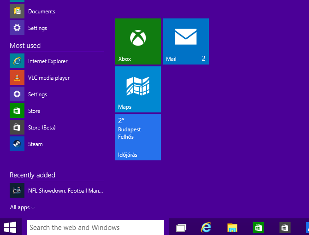Screen dimensions: 309x235
Task: Open the gray Store Beta taskbar icon
Action: coord(285,228)
